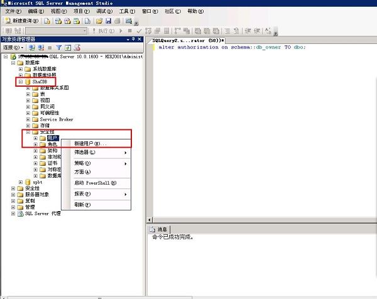Click left arrow of editor horizontal scrollbar
This screenshot has width=377, height=299.
[150, 220]
